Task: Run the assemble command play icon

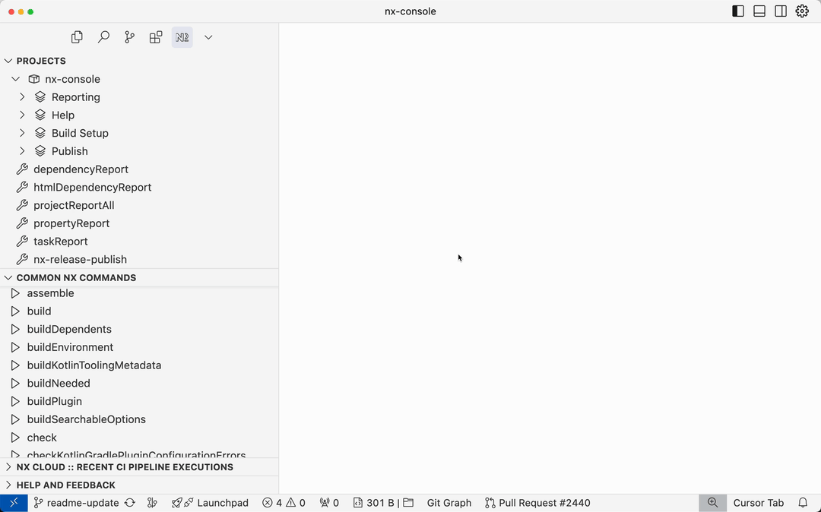Action: point(15,293)
